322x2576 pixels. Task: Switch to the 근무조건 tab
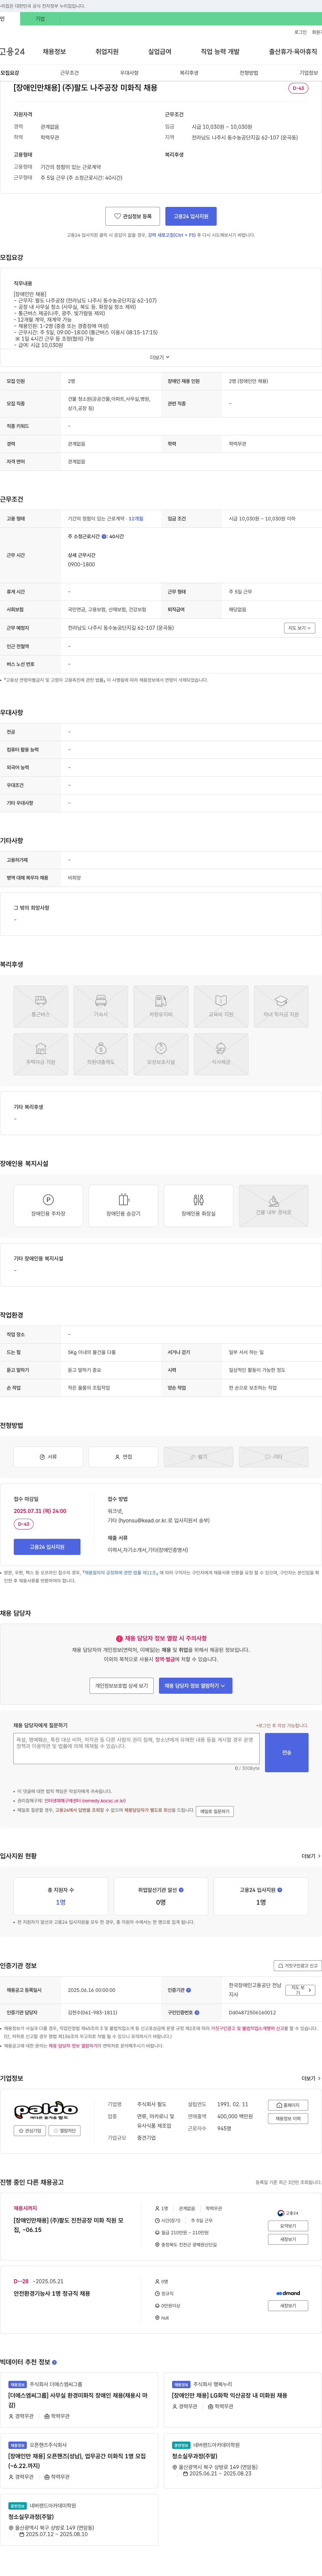click(69, 73)
